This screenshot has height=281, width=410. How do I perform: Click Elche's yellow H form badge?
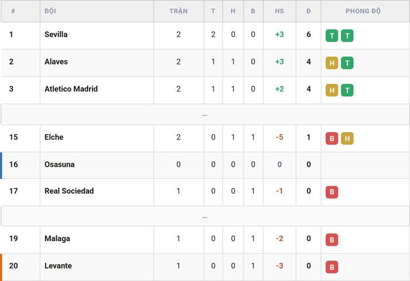coord(347,138)
